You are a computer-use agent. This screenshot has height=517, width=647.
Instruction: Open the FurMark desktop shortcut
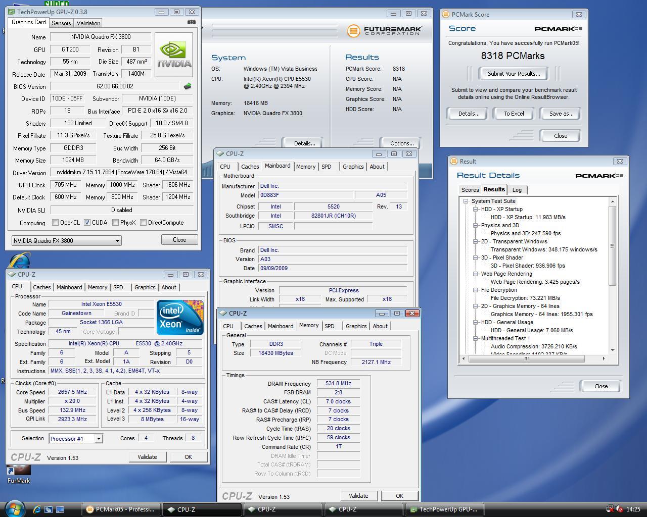pos(19,474)
